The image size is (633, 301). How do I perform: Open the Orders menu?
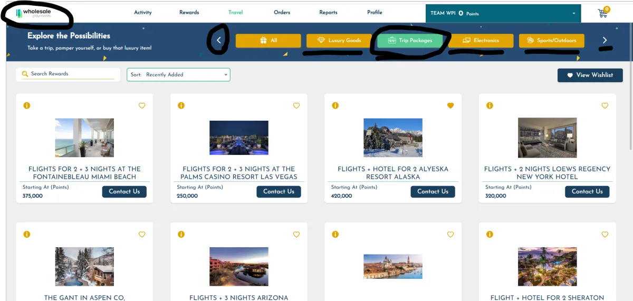[x=282, y=13]
